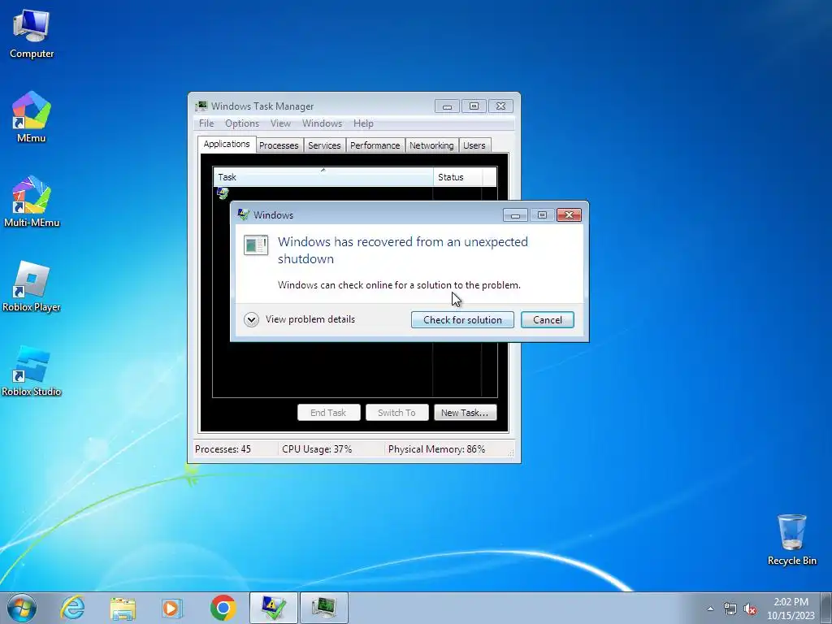
Task: Maximize the Task Manager window
Action: [474, 106]
